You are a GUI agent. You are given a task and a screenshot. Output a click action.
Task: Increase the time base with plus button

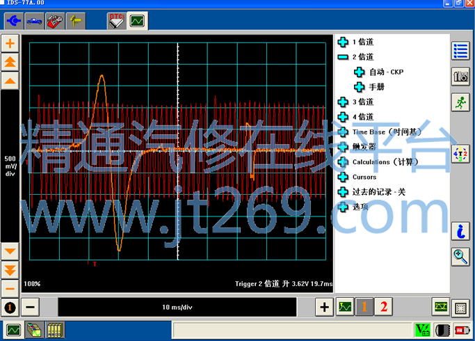click(325, 308)
